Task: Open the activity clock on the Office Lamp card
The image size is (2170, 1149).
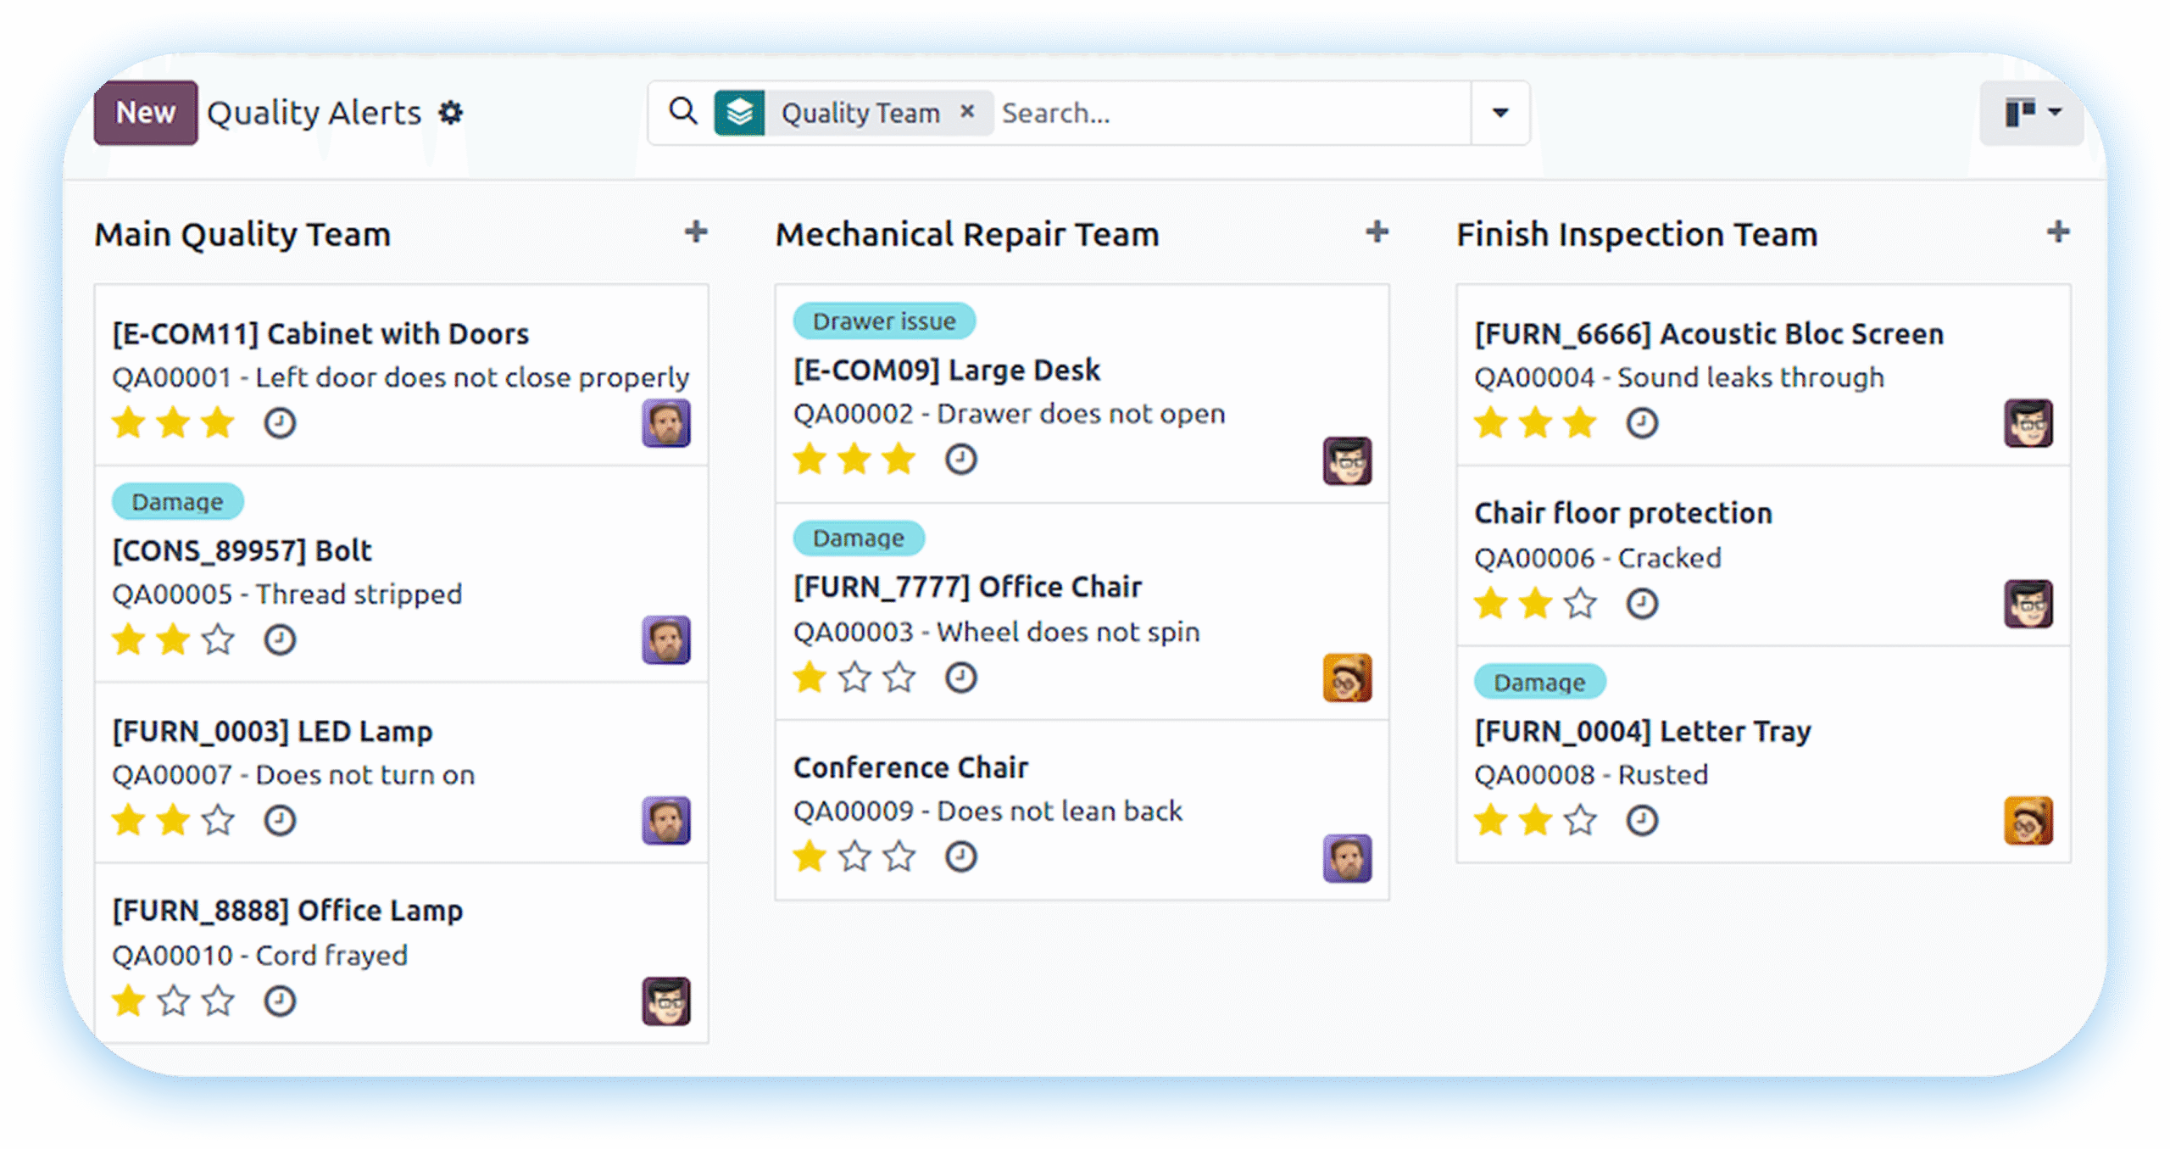Action: pos(280,1001)
